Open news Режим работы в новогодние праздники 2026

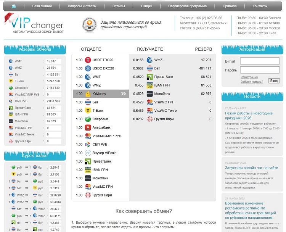coord(249,116)
